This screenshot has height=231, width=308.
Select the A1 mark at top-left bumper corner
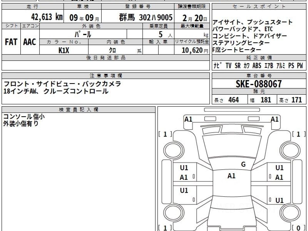coord(188,119)
